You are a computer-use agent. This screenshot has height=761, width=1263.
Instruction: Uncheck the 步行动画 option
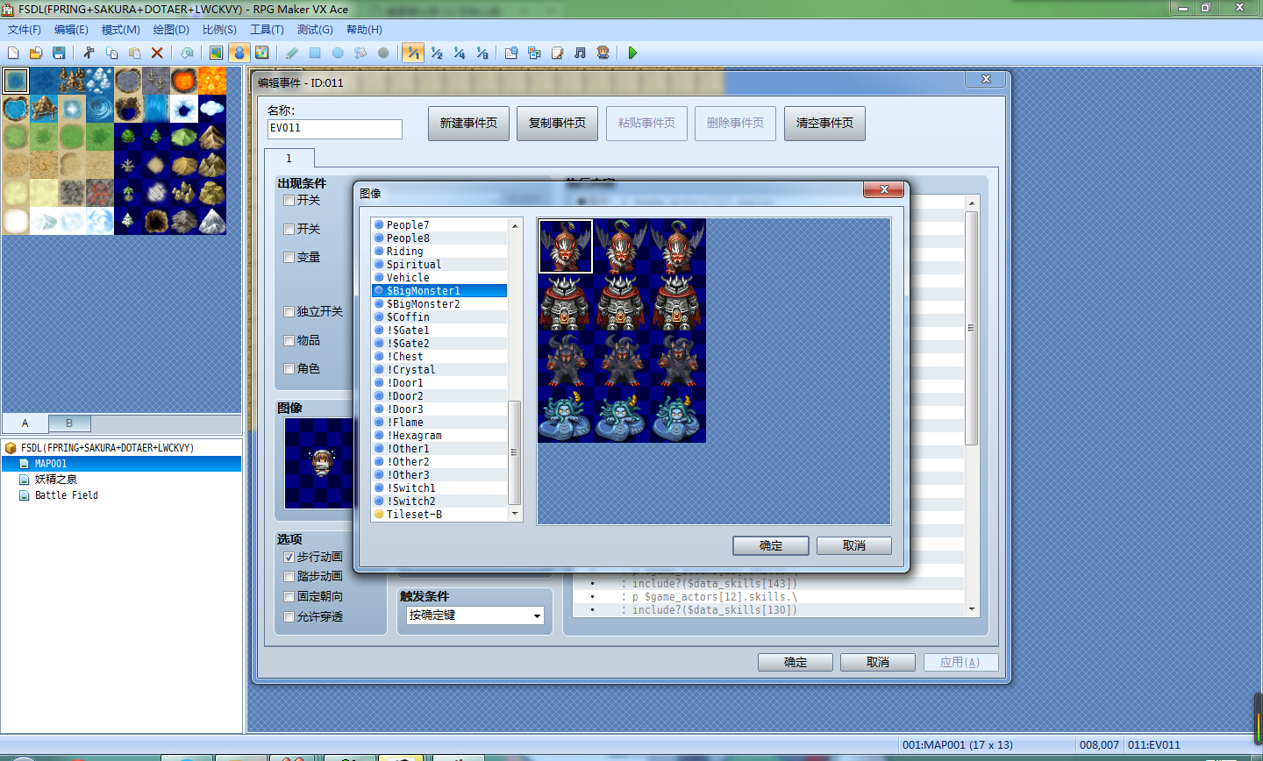pyautogui.click(x=289, y=557)
